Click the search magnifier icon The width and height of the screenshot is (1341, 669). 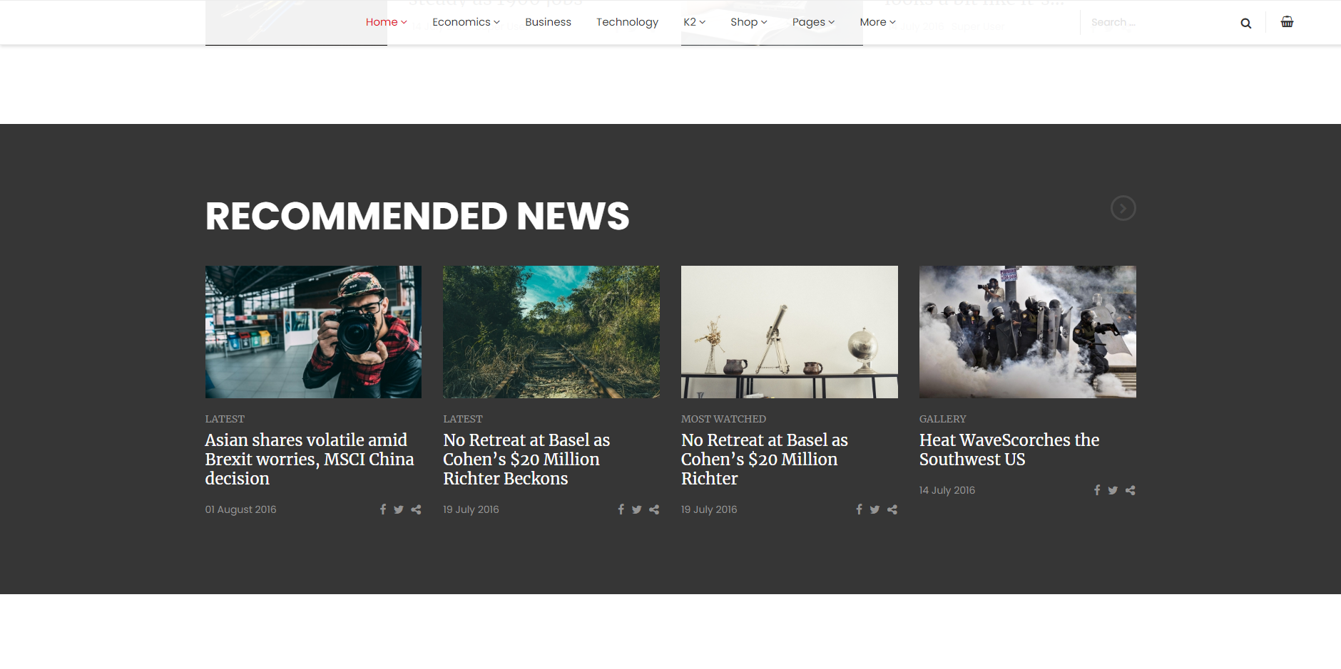click(x=1245, y=23)
